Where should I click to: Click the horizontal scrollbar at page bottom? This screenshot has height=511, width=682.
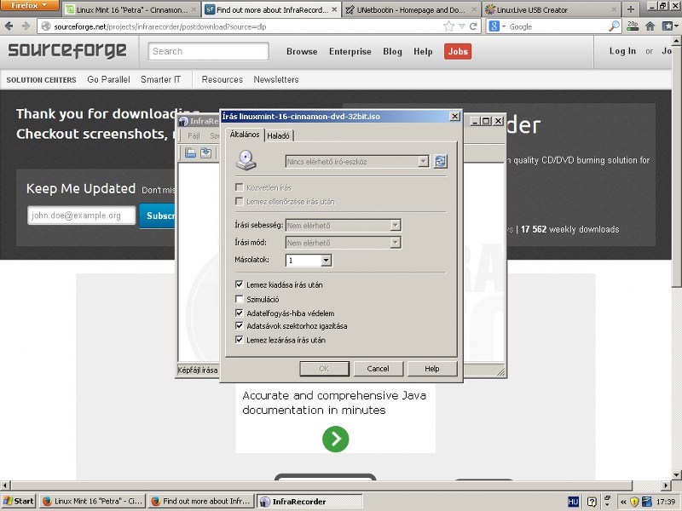(x=322, y=485)
